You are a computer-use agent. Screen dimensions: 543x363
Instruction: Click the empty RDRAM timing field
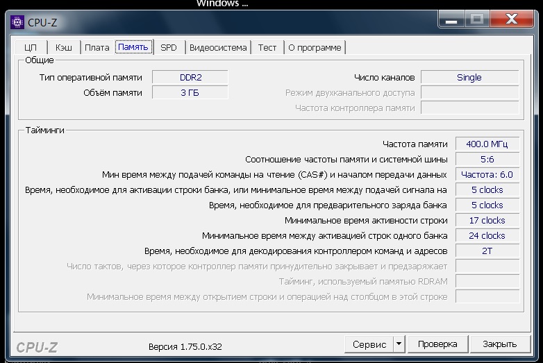tap(487, 281)
